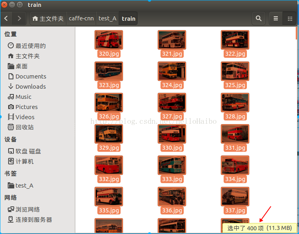Select the 326.jpg thumbnail
This screenshot has width=299, height=234.
click(109, 103)
